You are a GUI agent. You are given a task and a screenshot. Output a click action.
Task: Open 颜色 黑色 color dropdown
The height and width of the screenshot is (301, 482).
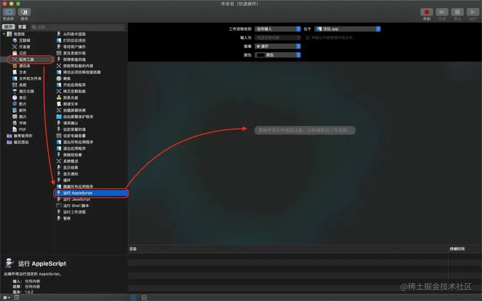tap(278, 55)
